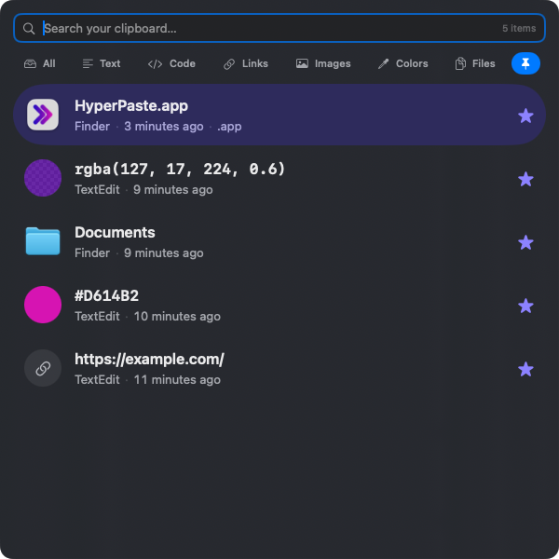This screenshot has width=559, height=559.
Task: Click the magenta #D614B2 swatch
Action: pyautogui.click(x=43, y=305)
